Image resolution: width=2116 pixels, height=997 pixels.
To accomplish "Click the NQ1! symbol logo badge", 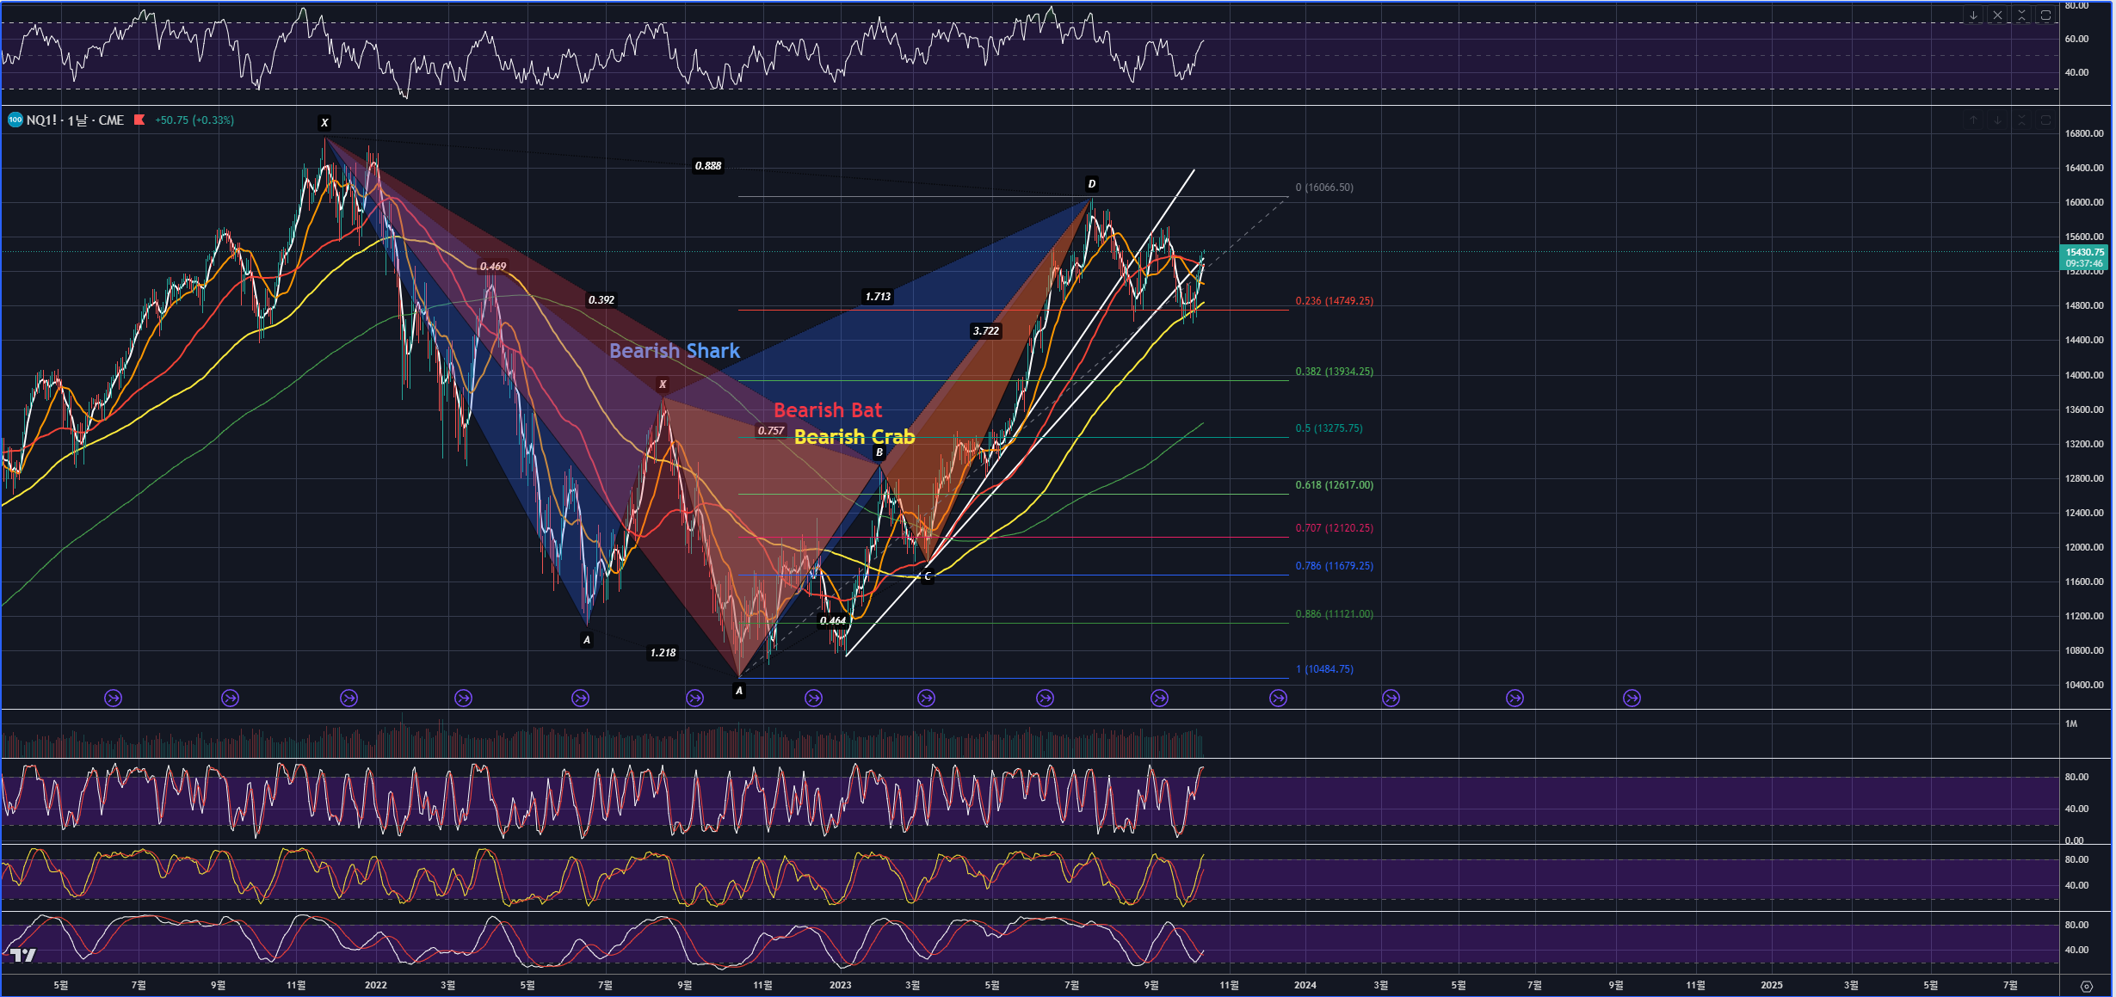I will [x=15, y=120].
